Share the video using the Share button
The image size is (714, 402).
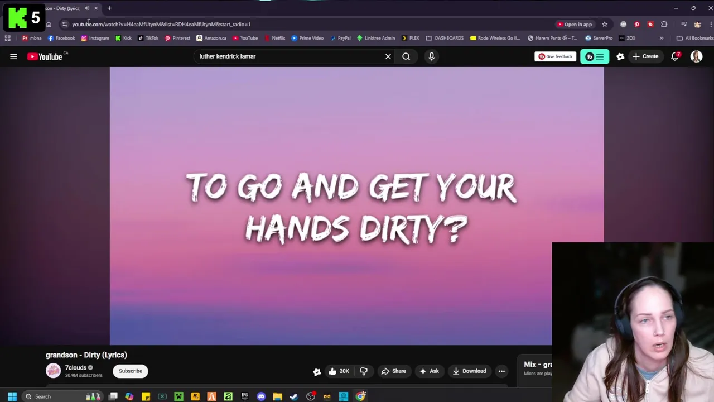pyautogui.click(x=394, y=371)
